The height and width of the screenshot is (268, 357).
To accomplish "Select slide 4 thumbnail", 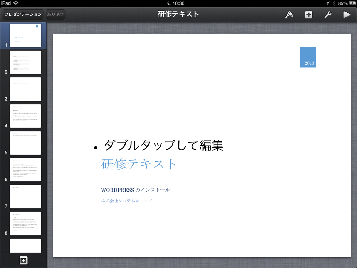I will 25,116.
